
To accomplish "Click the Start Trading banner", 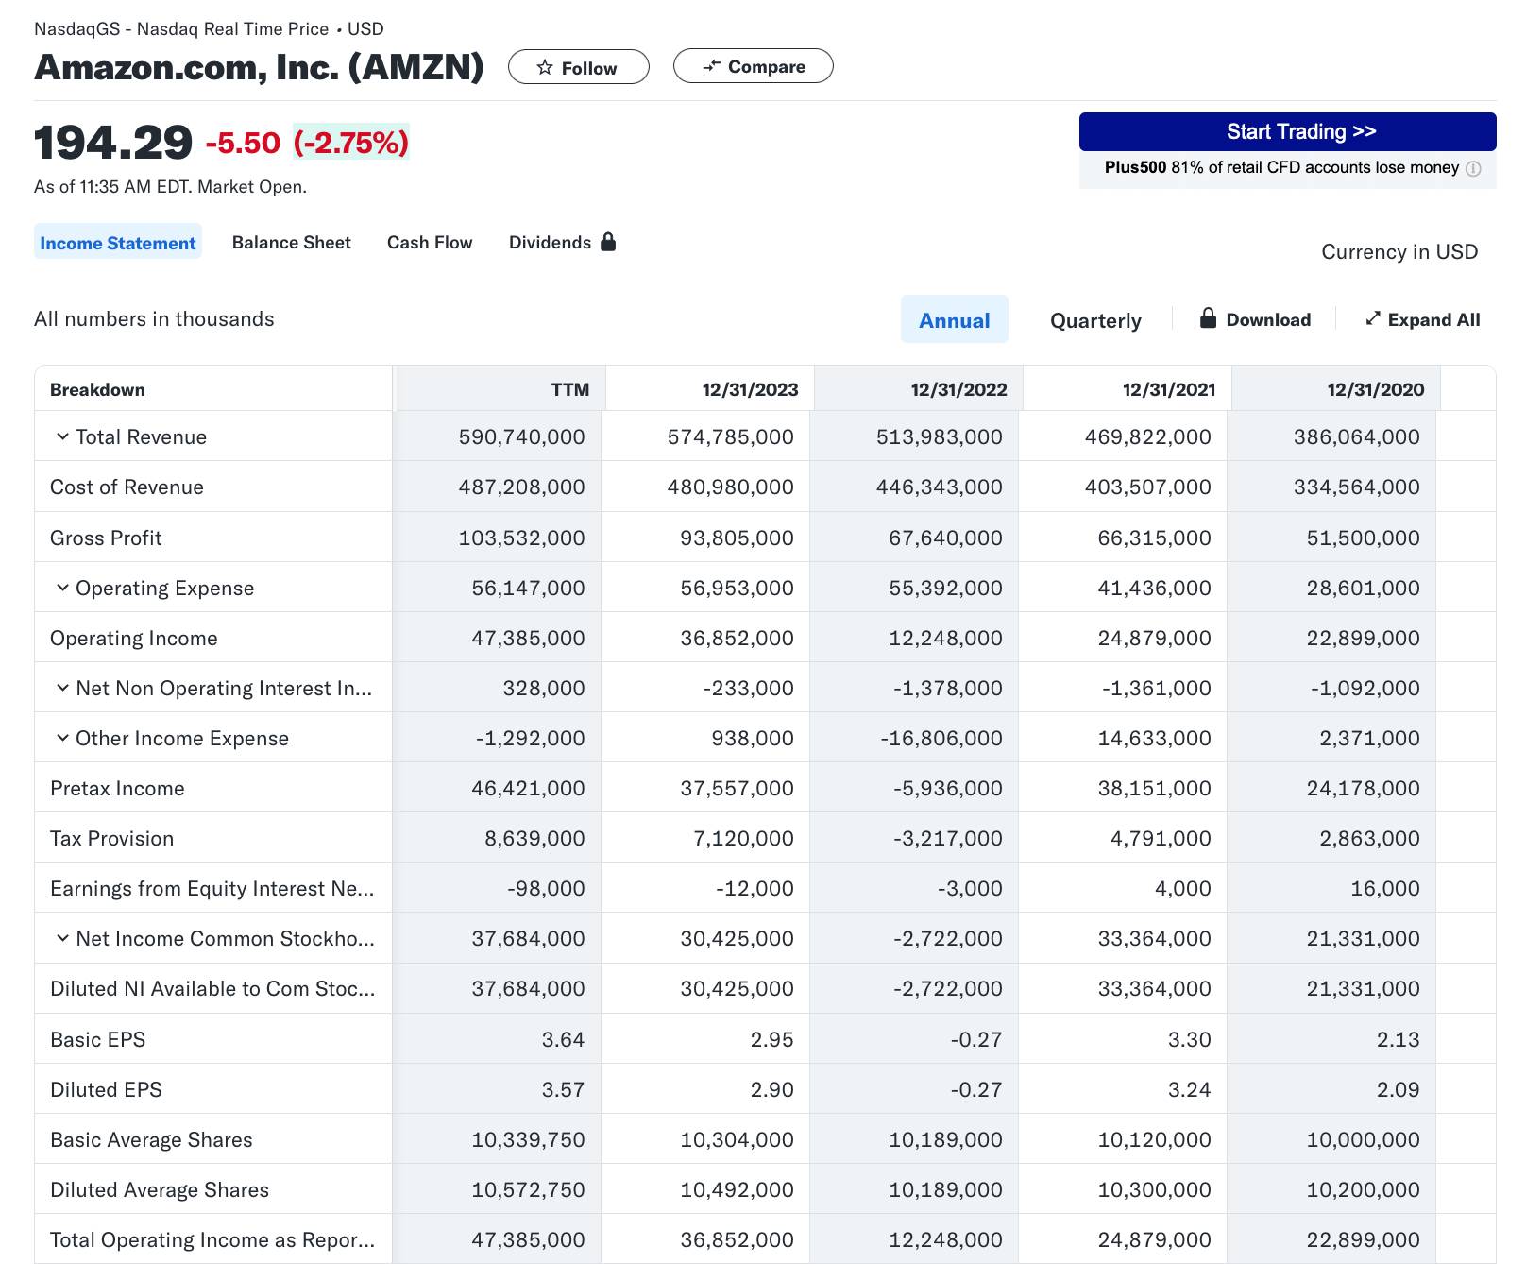I will pyautogui.click(x=1288, y=132).
